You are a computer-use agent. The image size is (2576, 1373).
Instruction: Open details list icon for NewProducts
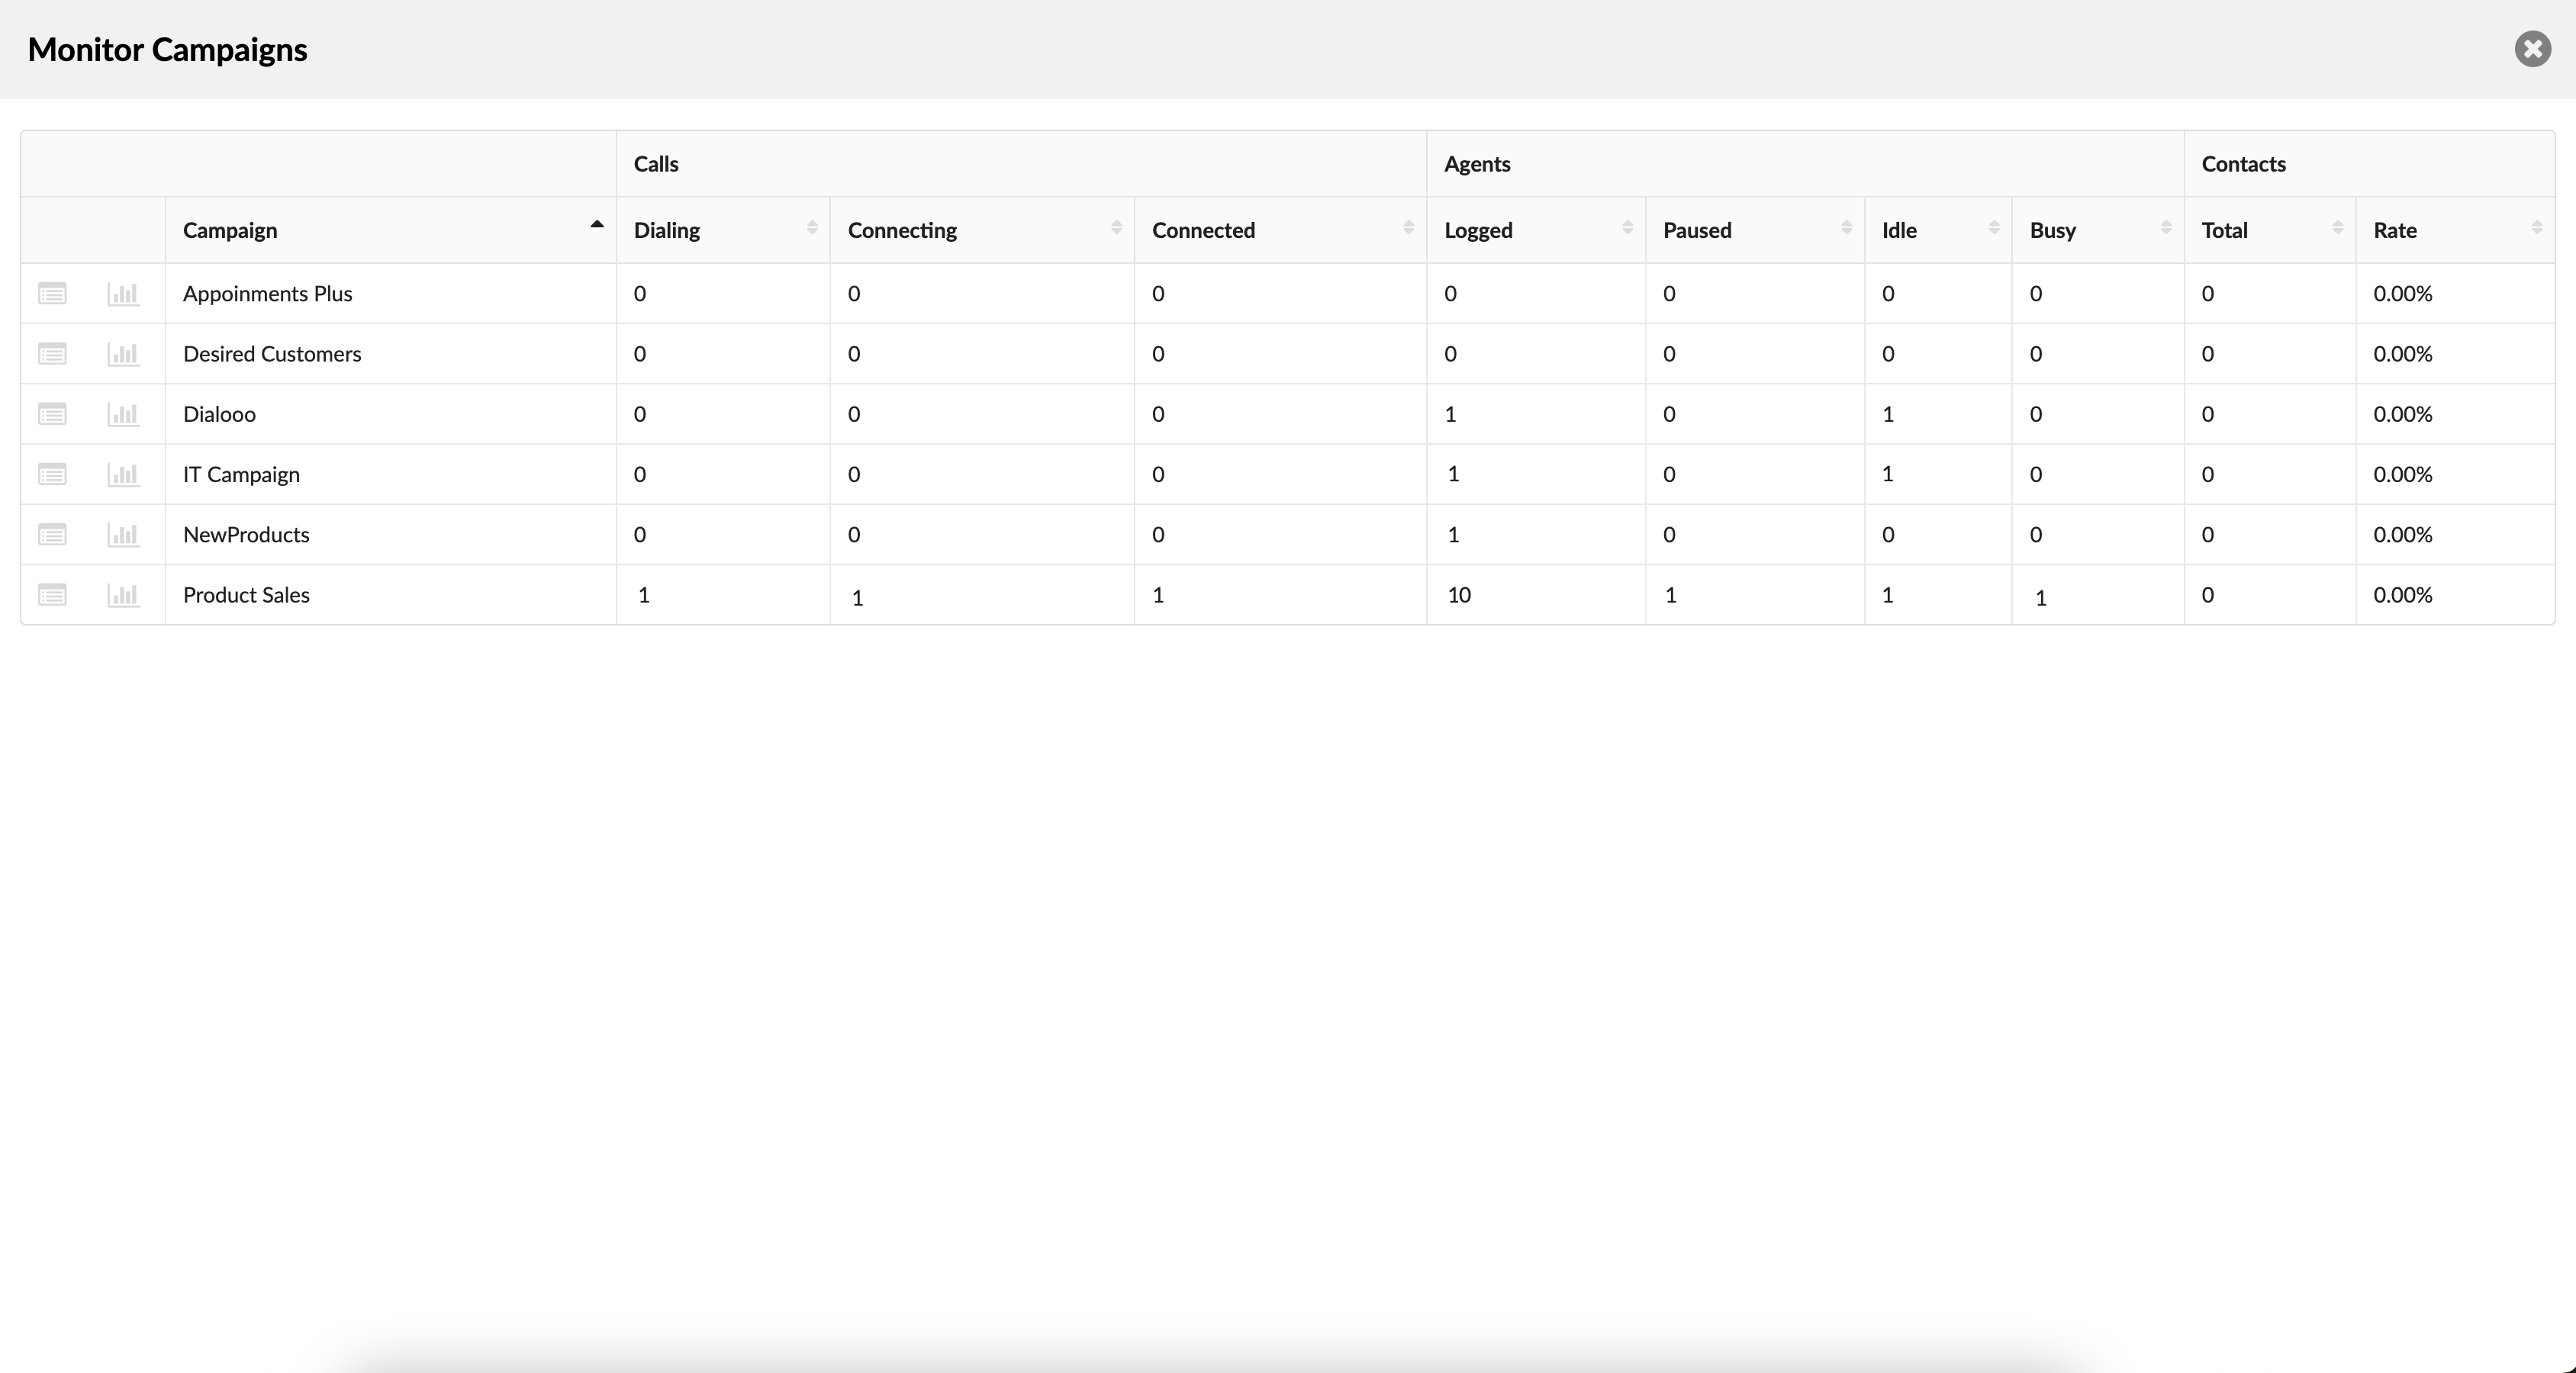52,534
